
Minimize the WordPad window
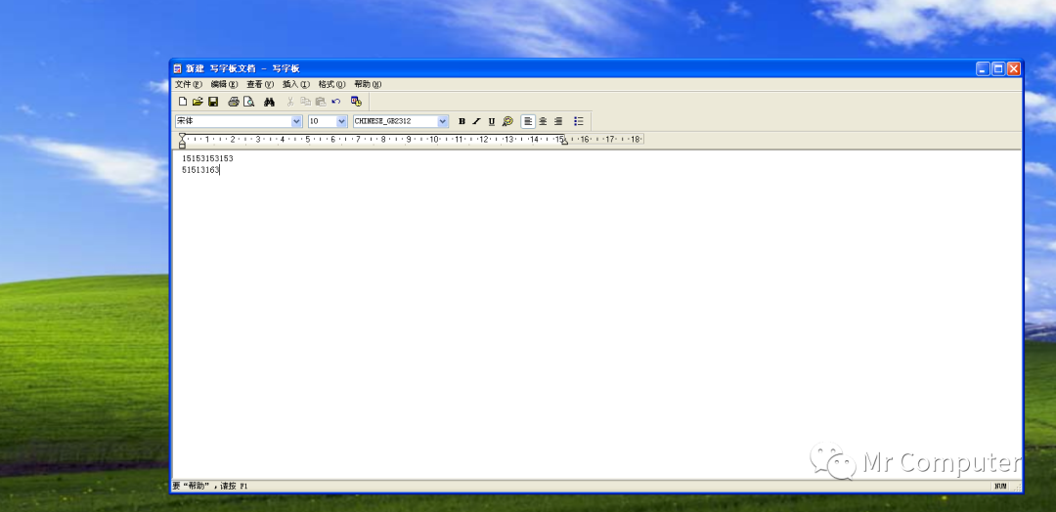tap(984, 68)
